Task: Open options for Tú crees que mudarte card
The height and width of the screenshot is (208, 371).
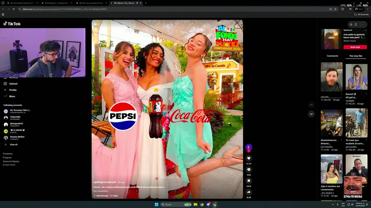Action: (366, 140)
